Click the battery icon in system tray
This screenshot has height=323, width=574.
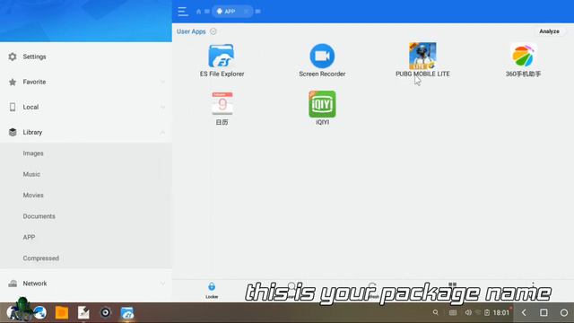click(x=487, y=313)
